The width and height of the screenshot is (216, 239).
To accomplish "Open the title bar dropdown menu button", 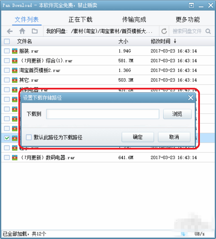I will (x=191, y=5).
